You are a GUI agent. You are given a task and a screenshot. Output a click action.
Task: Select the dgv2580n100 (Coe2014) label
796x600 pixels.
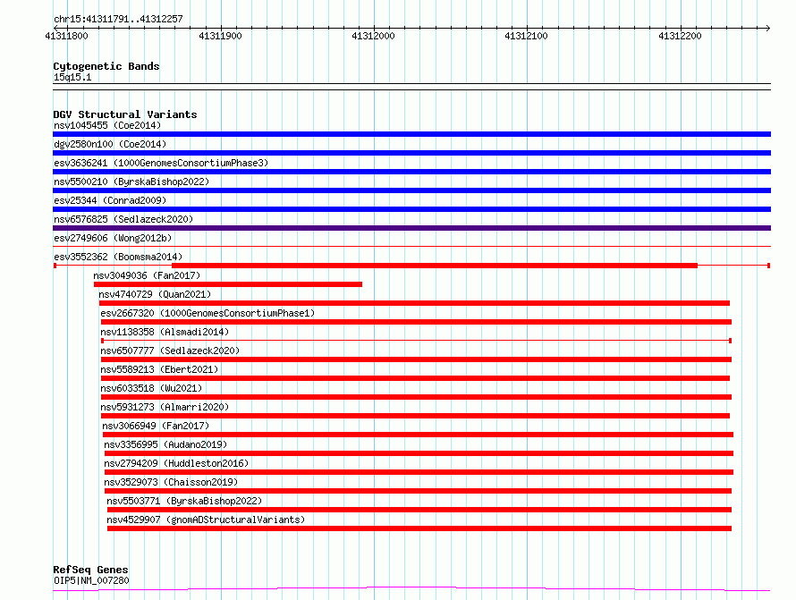110,144
